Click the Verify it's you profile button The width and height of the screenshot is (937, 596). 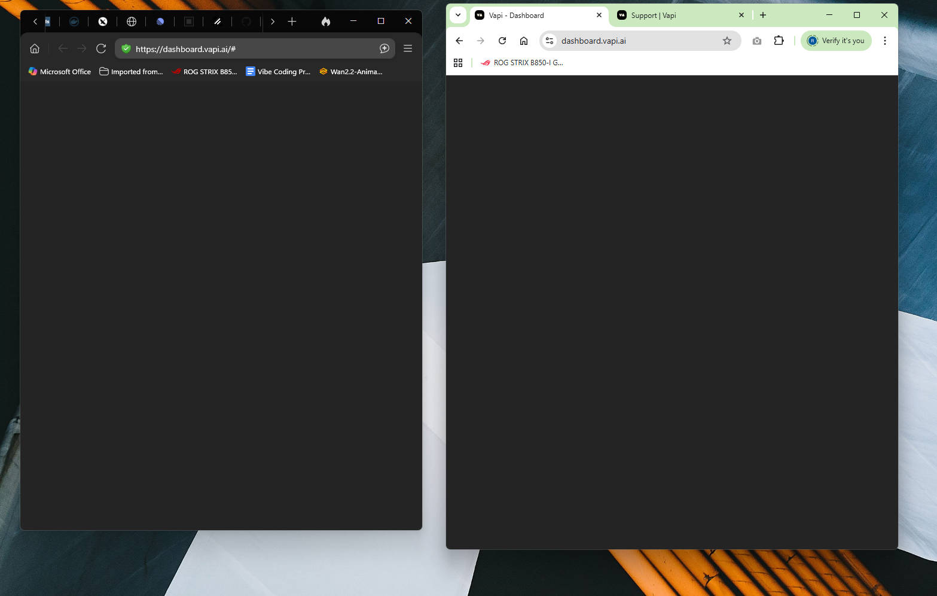point(836,41)
